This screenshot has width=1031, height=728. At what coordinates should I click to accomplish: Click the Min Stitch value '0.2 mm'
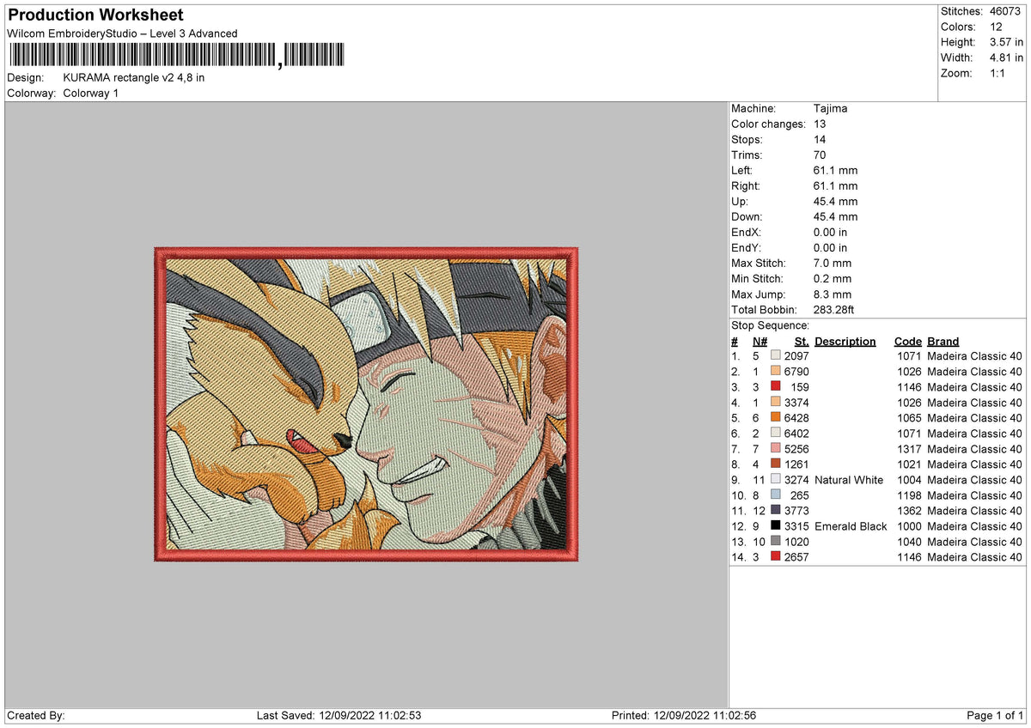click(x=833, y=279)
